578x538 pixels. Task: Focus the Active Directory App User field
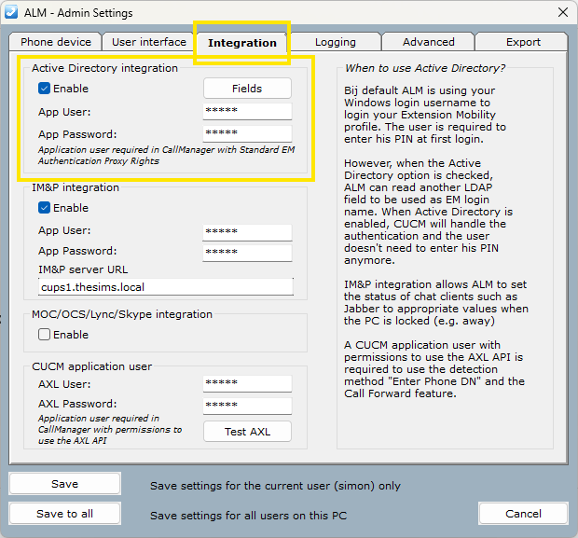247,112
